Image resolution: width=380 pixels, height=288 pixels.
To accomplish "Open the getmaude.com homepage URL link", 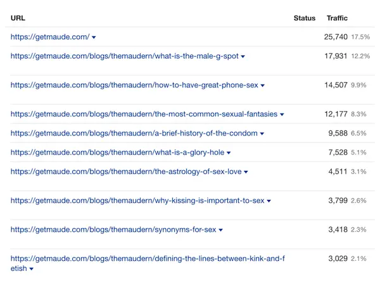I will tap(49, 37).
